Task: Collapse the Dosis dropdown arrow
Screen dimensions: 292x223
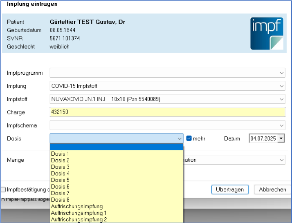Action: coord(179,138)
